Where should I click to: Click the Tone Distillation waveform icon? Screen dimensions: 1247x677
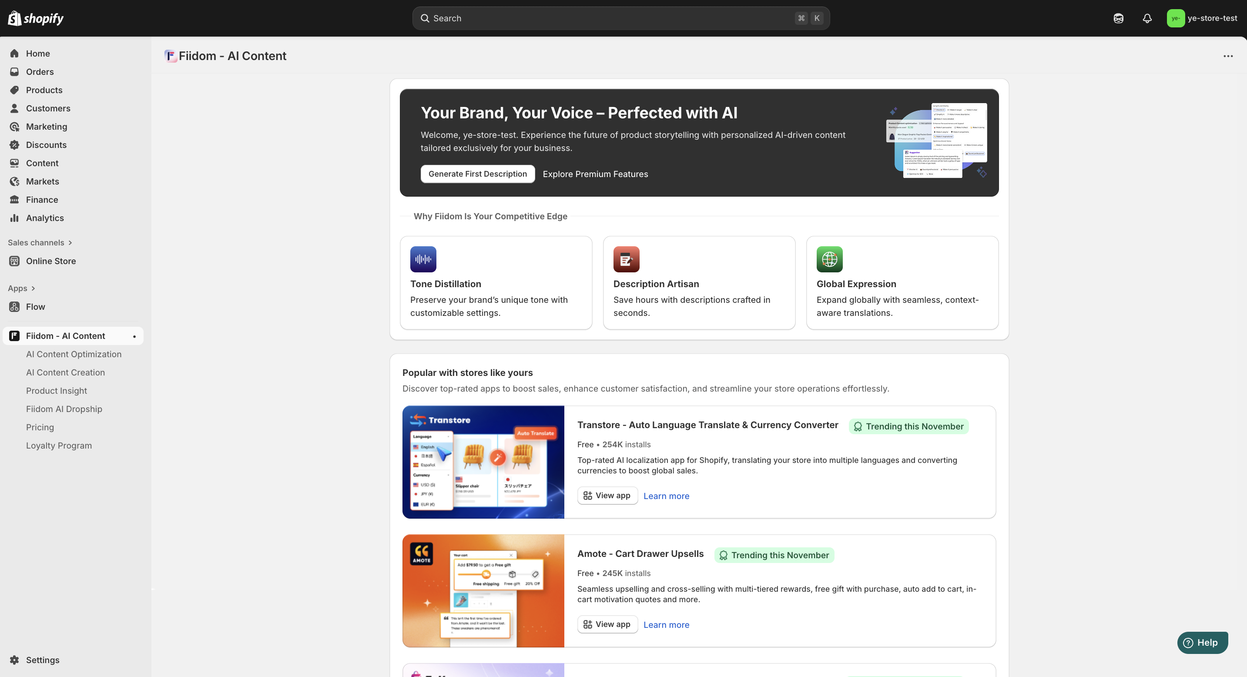tap(423, 259)
